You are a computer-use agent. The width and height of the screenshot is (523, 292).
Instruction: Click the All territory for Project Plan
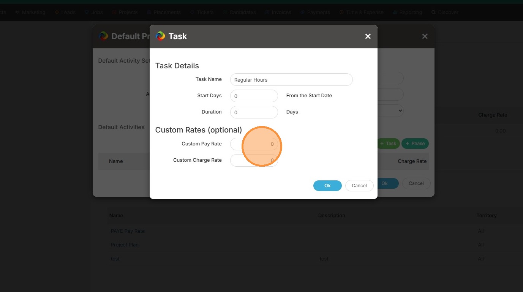click(481, 245)
